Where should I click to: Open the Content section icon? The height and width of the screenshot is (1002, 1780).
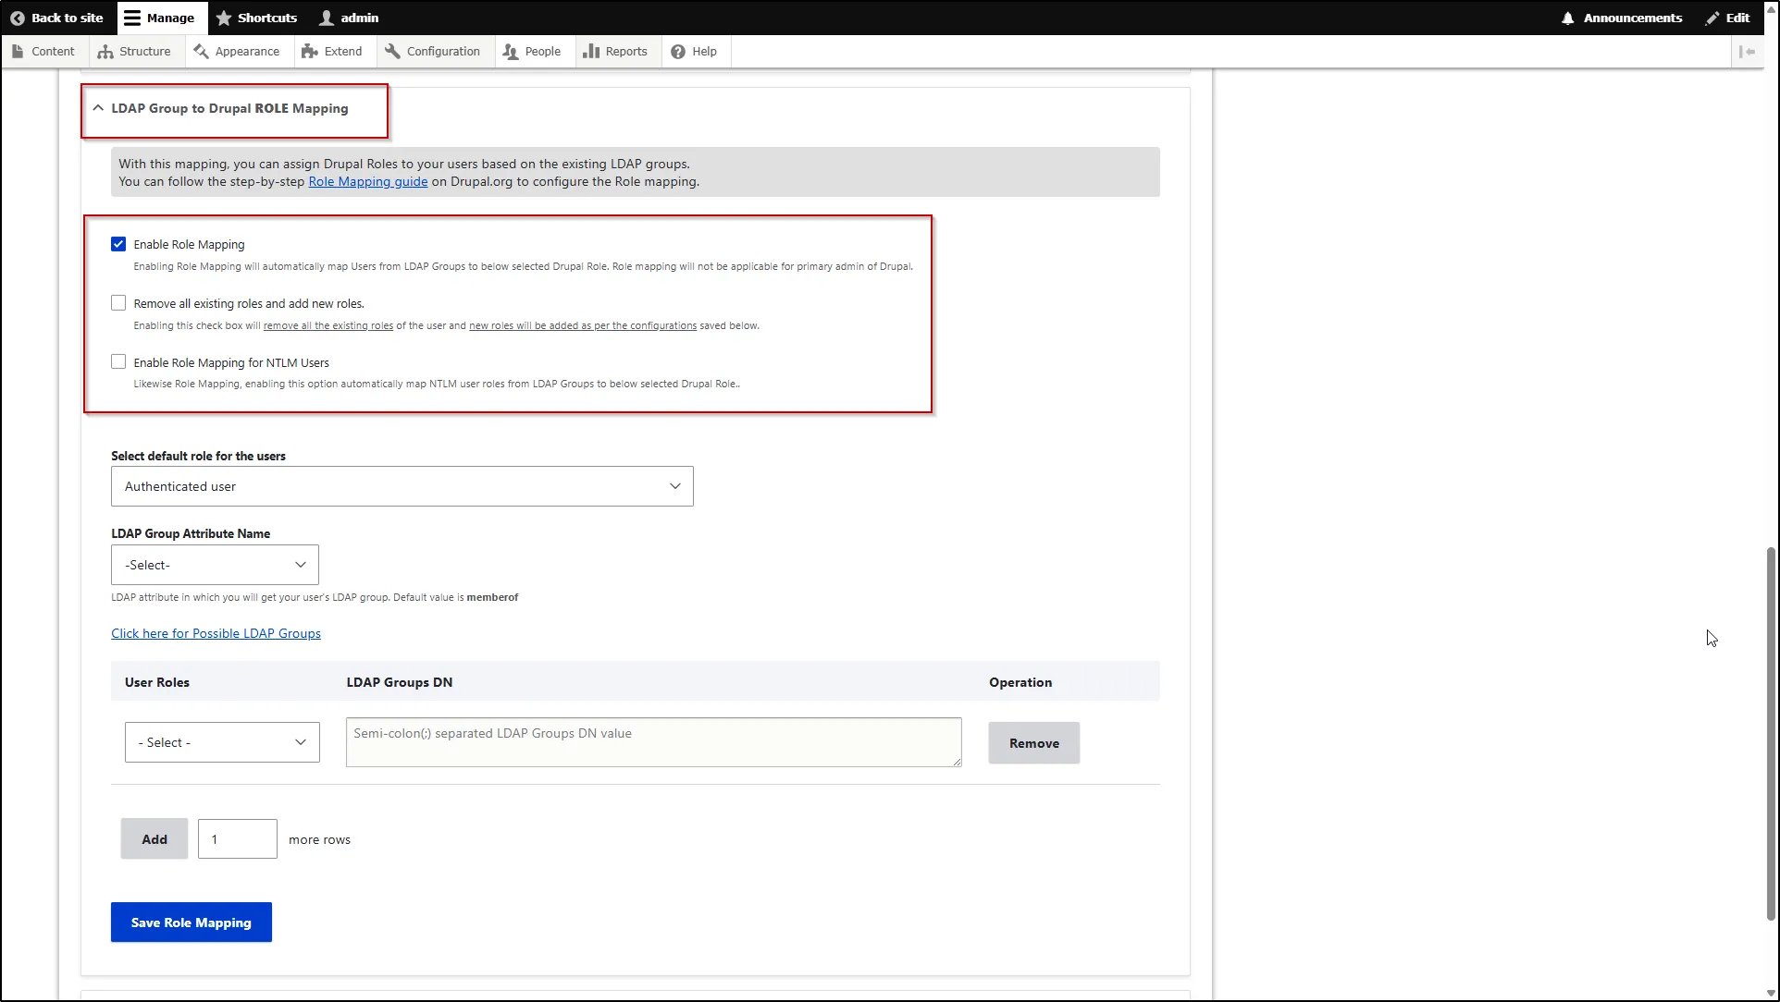point(19,51)
